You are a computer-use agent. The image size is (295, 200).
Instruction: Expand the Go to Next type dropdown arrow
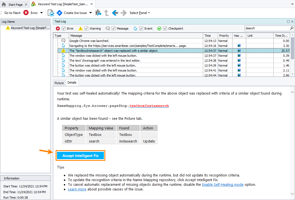(x=42, y=13)
